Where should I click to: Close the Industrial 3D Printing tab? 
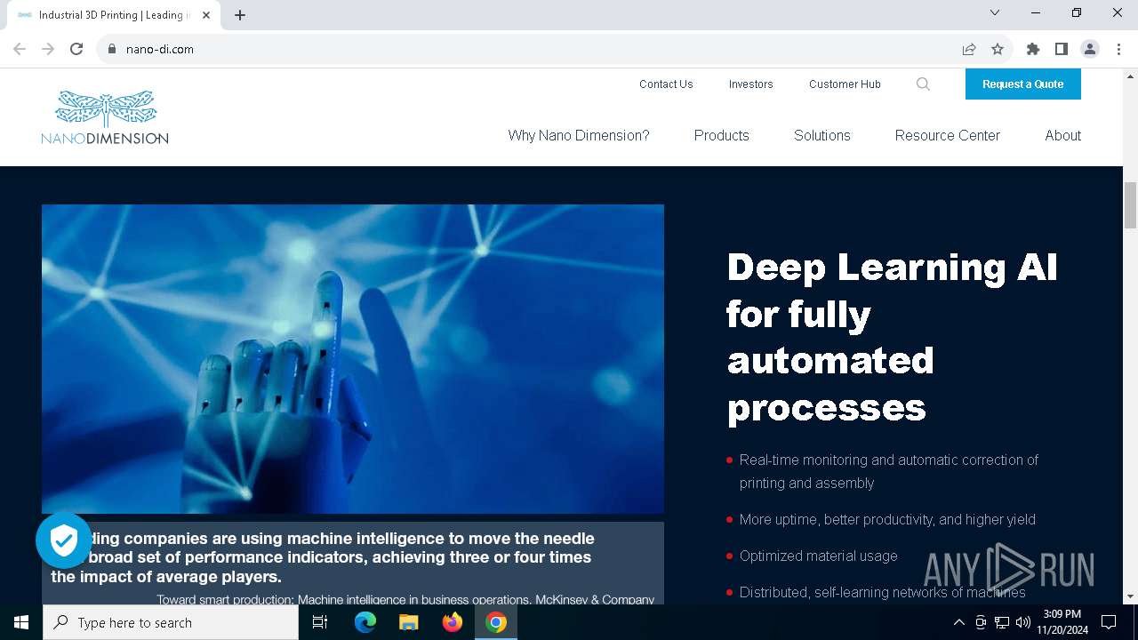click(206, 15)
